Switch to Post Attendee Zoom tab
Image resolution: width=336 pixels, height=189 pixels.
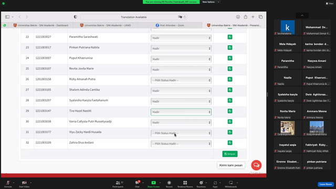point(170,25)
